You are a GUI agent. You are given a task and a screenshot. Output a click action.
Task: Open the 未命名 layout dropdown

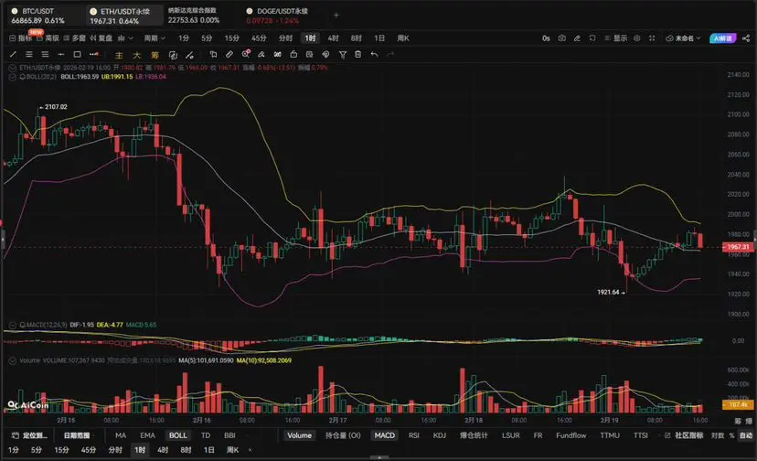pos(683,38)
